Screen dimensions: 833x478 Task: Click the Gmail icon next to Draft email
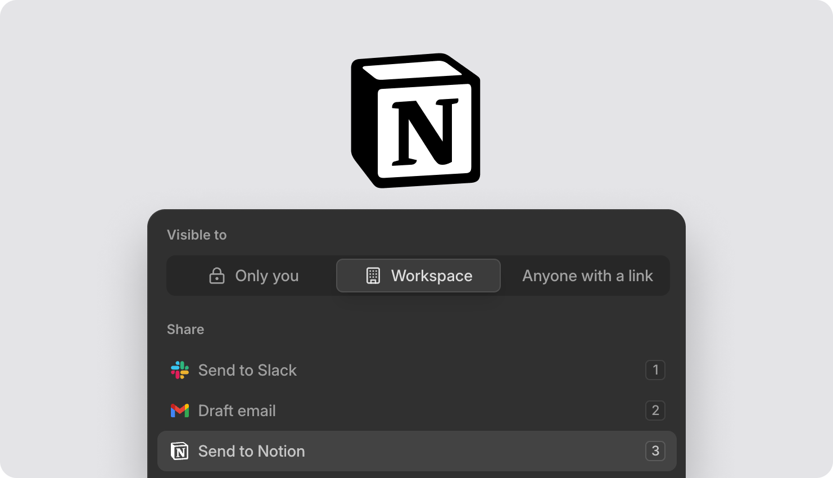click(x=179, y=411)
